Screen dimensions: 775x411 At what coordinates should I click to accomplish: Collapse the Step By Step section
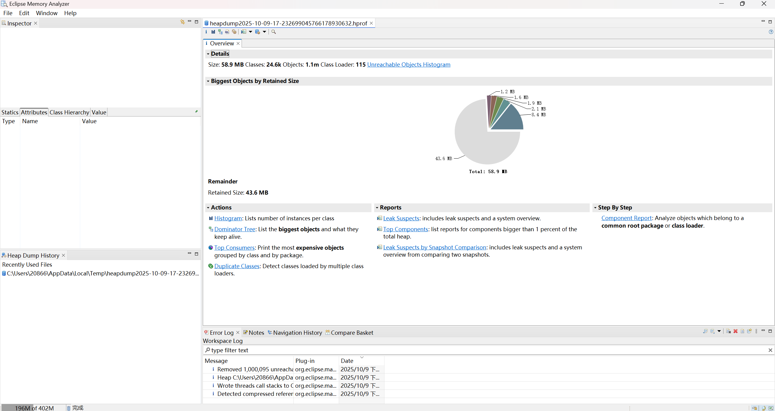595,208
